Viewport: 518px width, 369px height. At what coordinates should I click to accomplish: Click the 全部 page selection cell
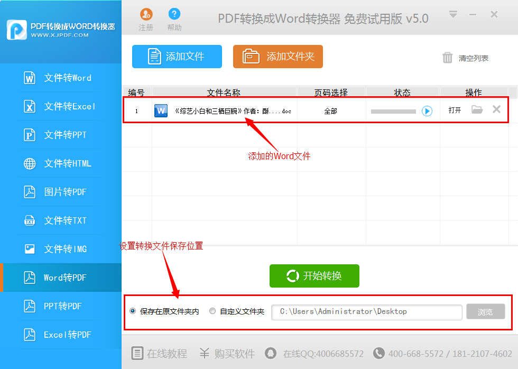(331, 111)
